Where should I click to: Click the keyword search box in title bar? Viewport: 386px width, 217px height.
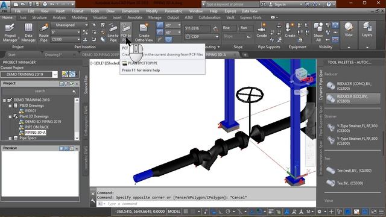click(x=232, y=4)
